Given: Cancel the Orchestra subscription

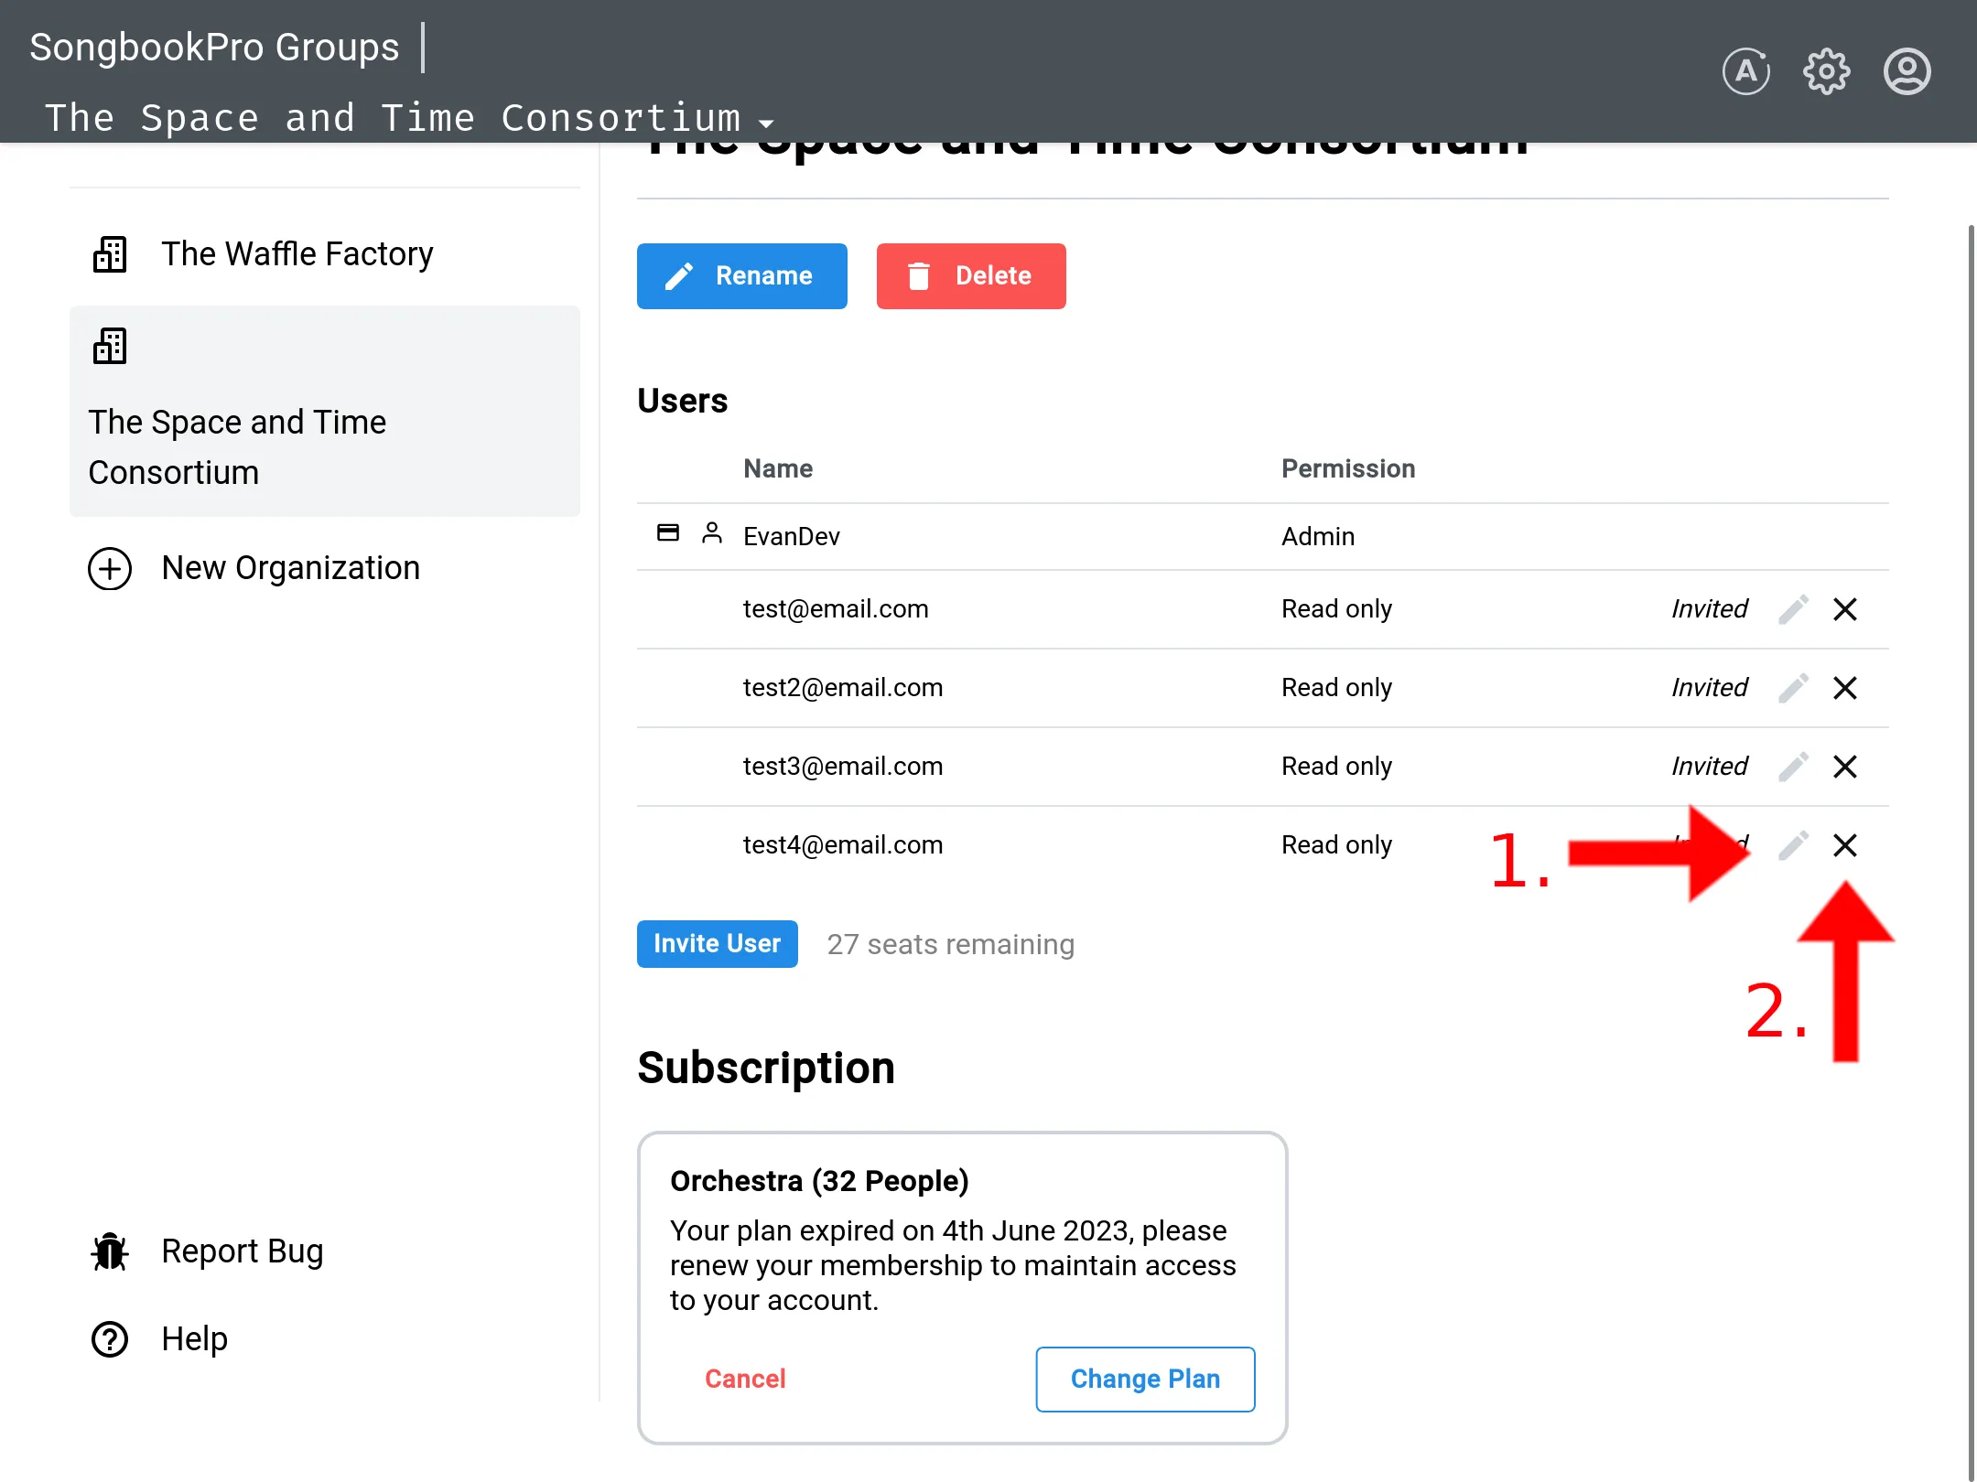Looking at the screenshot, I should (745, 1379).
